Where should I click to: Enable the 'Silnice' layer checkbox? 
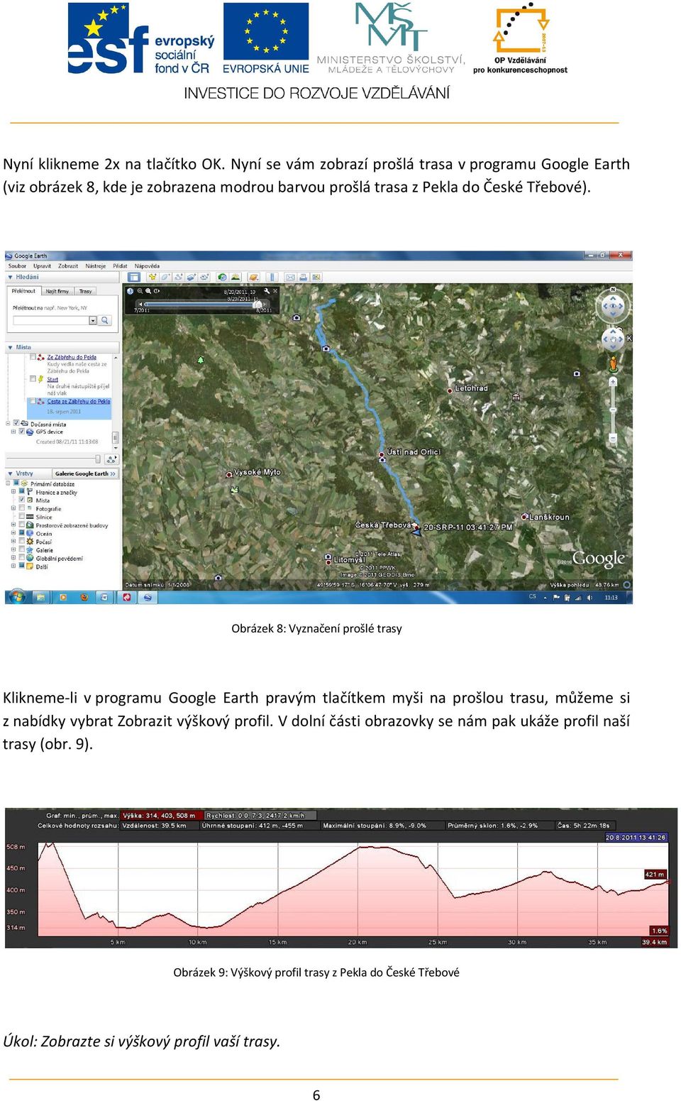tap(21, 517)
